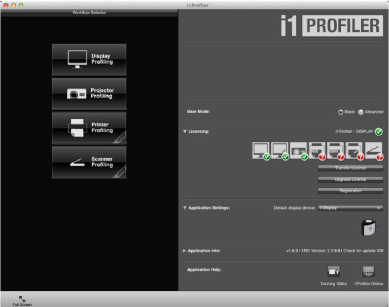Open the Display Profiling workflow

[x=89, y=60]
